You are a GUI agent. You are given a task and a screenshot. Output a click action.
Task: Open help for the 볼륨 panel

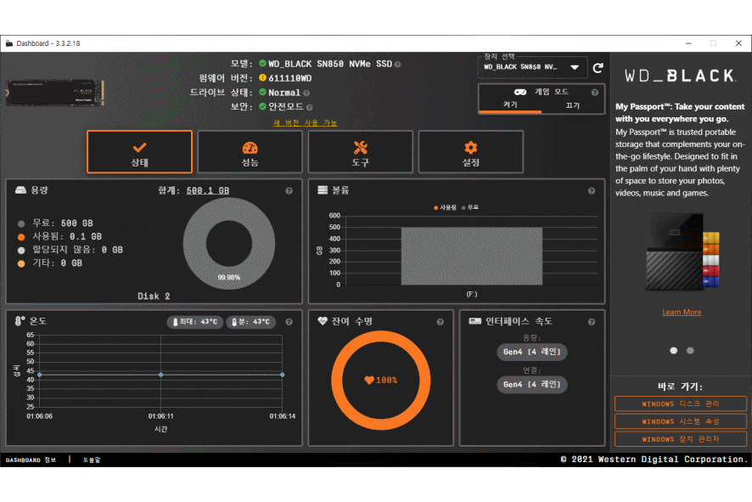[592, 190]
